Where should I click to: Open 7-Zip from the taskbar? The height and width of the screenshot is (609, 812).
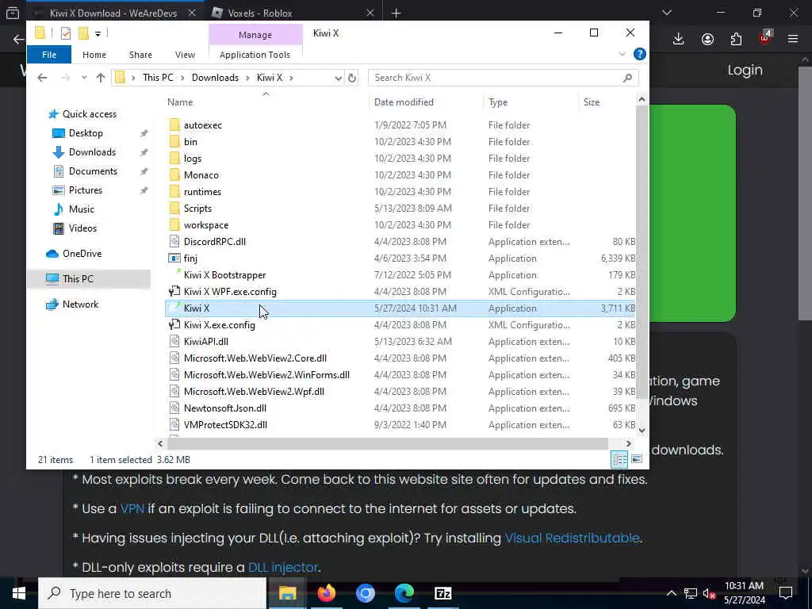click(442, 593)
